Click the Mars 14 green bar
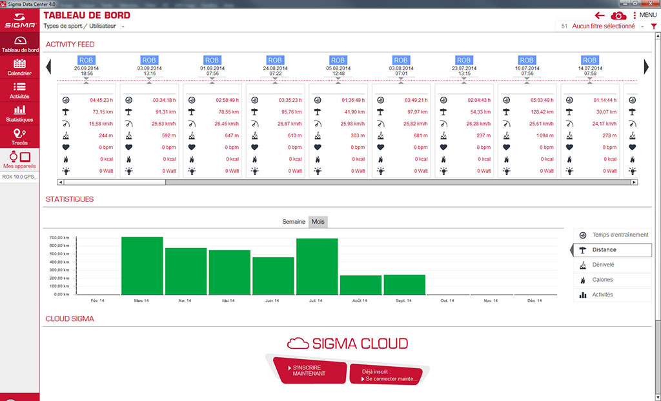Viewport: 661px width, 401px height. click(x=142, y=266)
